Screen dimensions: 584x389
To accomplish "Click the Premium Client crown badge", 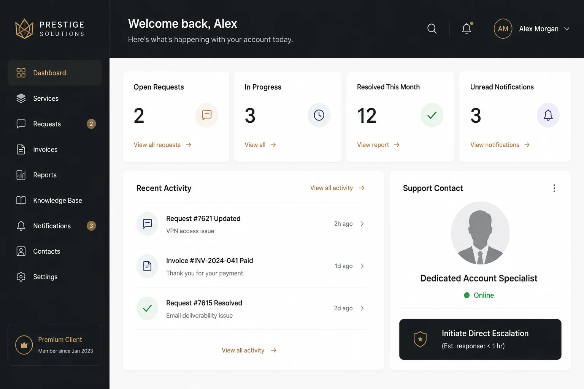I will click(x=24, y=345).
